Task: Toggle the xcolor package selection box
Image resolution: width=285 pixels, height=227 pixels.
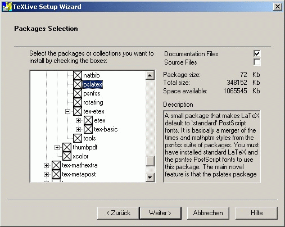Action: [x=67, y=156]
